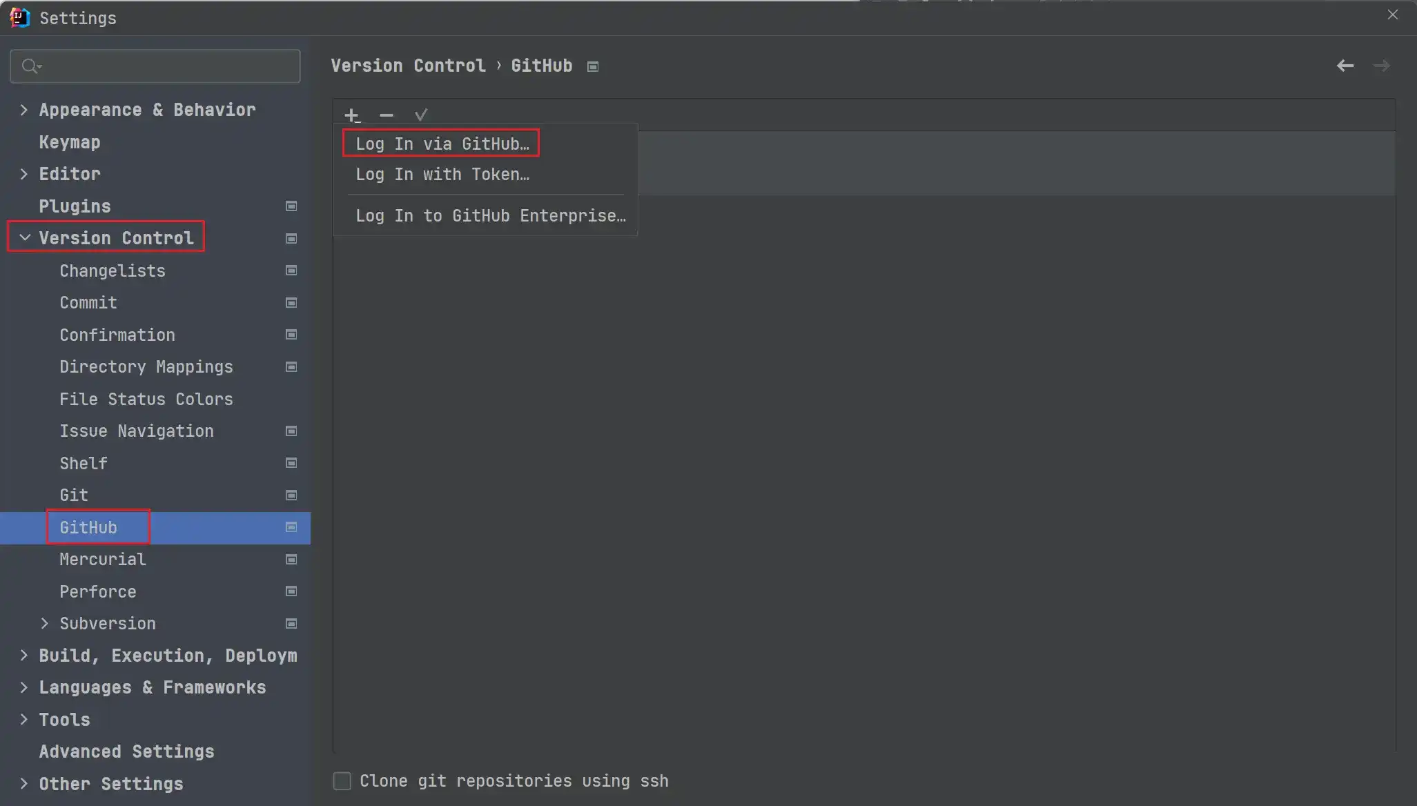Click project settings icon beside Subversion
Viewport: 1417px width, 806px height.
click(291, 624)
